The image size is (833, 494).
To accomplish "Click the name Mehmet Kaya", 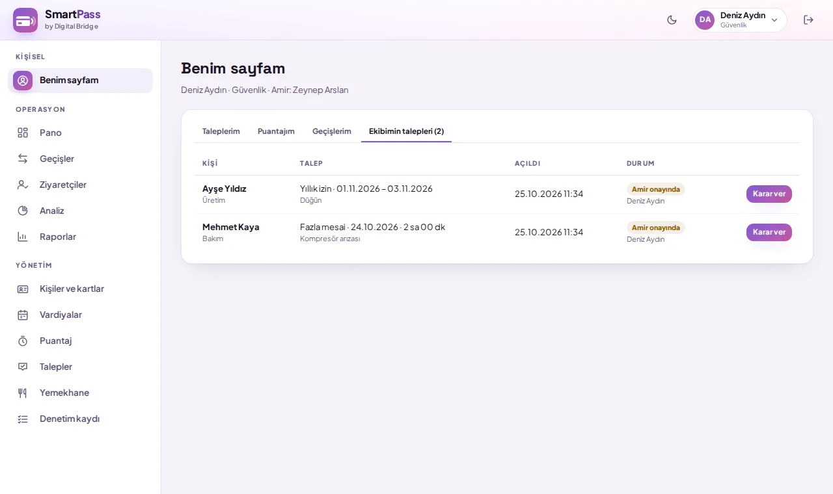I will (231, 227).
